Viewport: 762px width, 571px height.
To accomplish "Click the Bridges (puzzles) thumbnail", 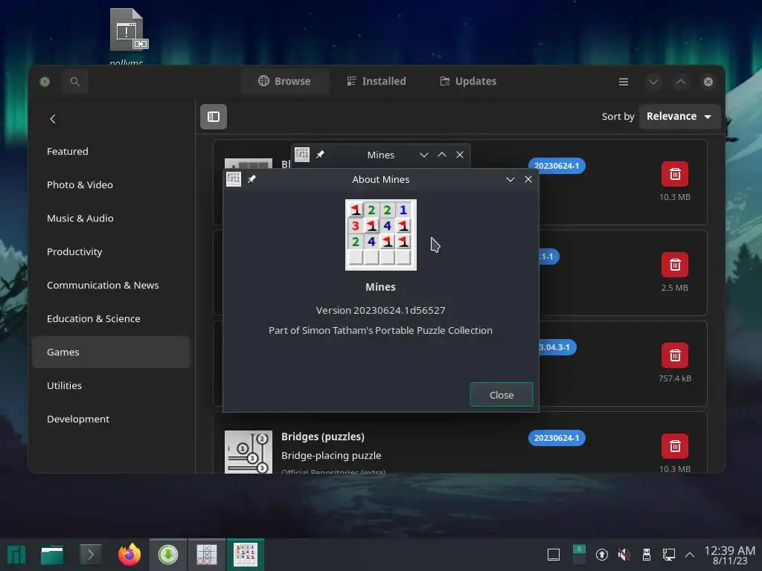I will pos(249,452).
